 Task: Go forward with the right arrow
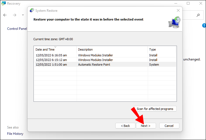(x=15, y=15)
